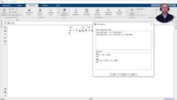This screenshot has width=177, height=100.
Task: Pick the annotation background color swatch
Action: click(x=83, y=30)
